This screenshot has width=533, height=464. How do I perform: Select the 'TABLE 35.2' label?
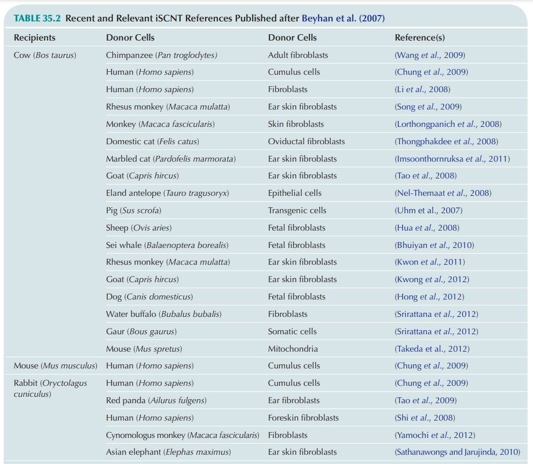click(x=37, y=19)
